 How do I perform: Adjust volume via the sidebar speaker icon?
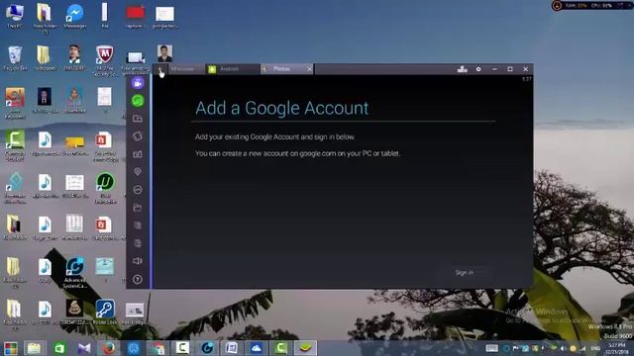pos(138,261)
